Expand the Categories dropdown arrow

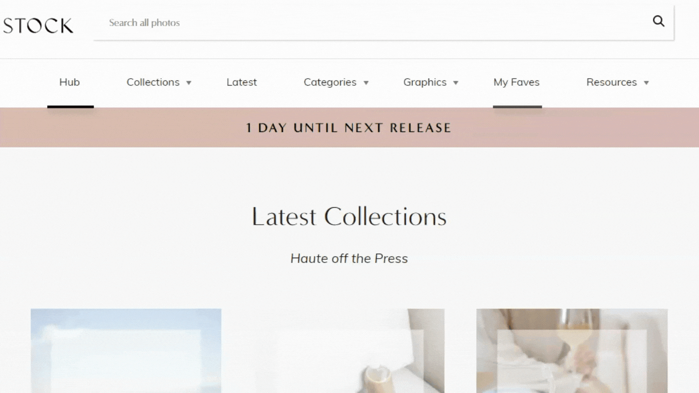366,83
